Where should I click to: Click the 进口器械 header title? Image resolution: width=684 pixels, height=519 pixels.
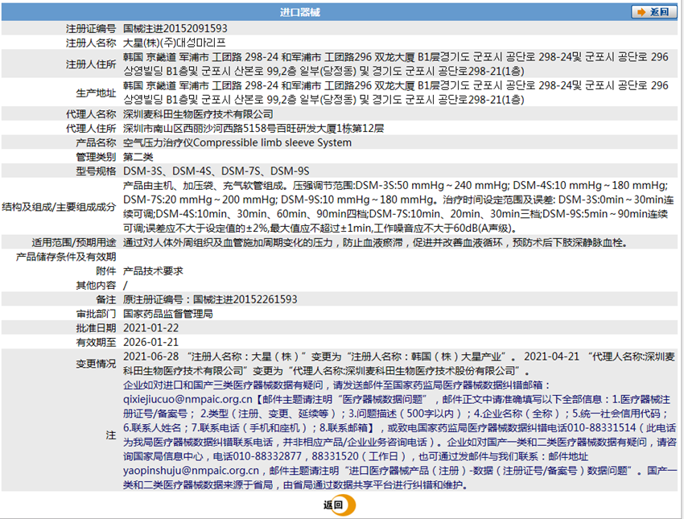pos(299,12)
